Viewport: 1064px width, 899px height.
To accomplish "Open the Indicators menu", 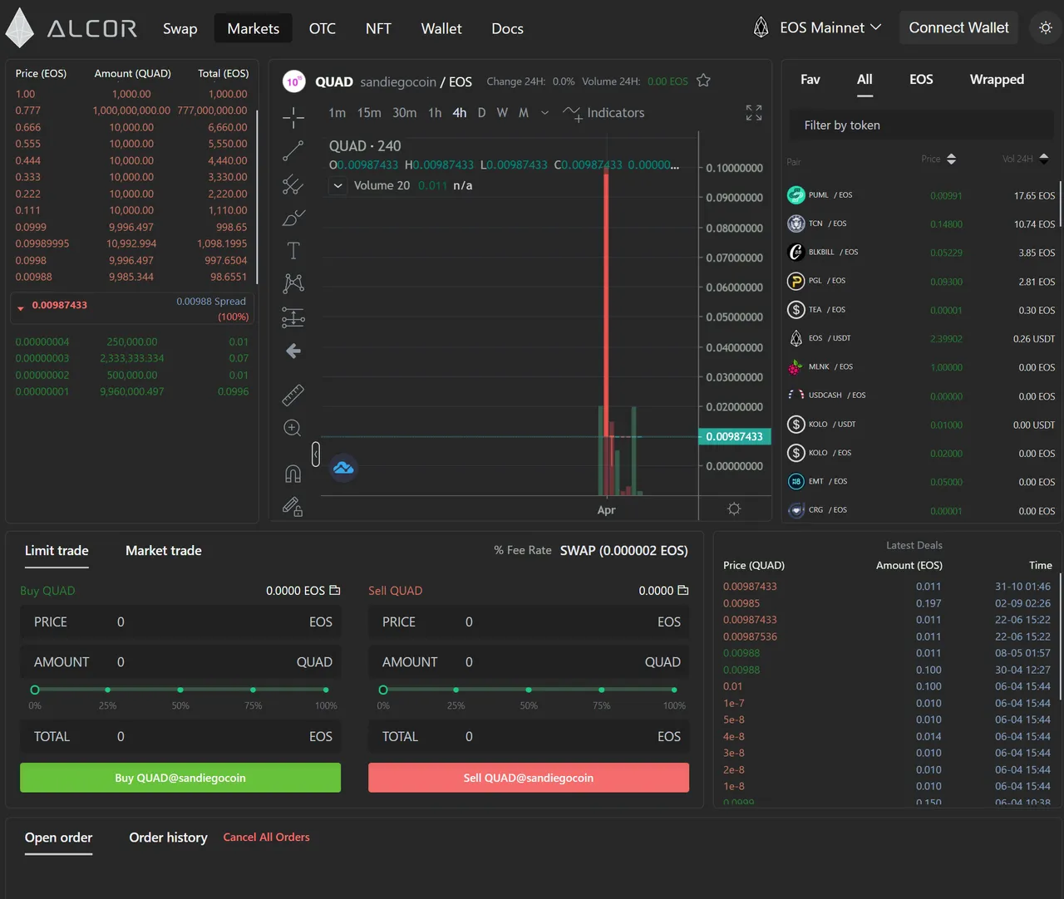I will pos(603,113).
